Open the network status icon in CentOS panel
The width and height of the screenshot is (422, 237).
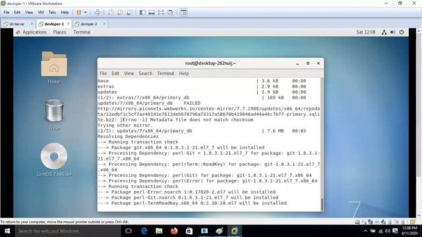(x=384, y=32)
